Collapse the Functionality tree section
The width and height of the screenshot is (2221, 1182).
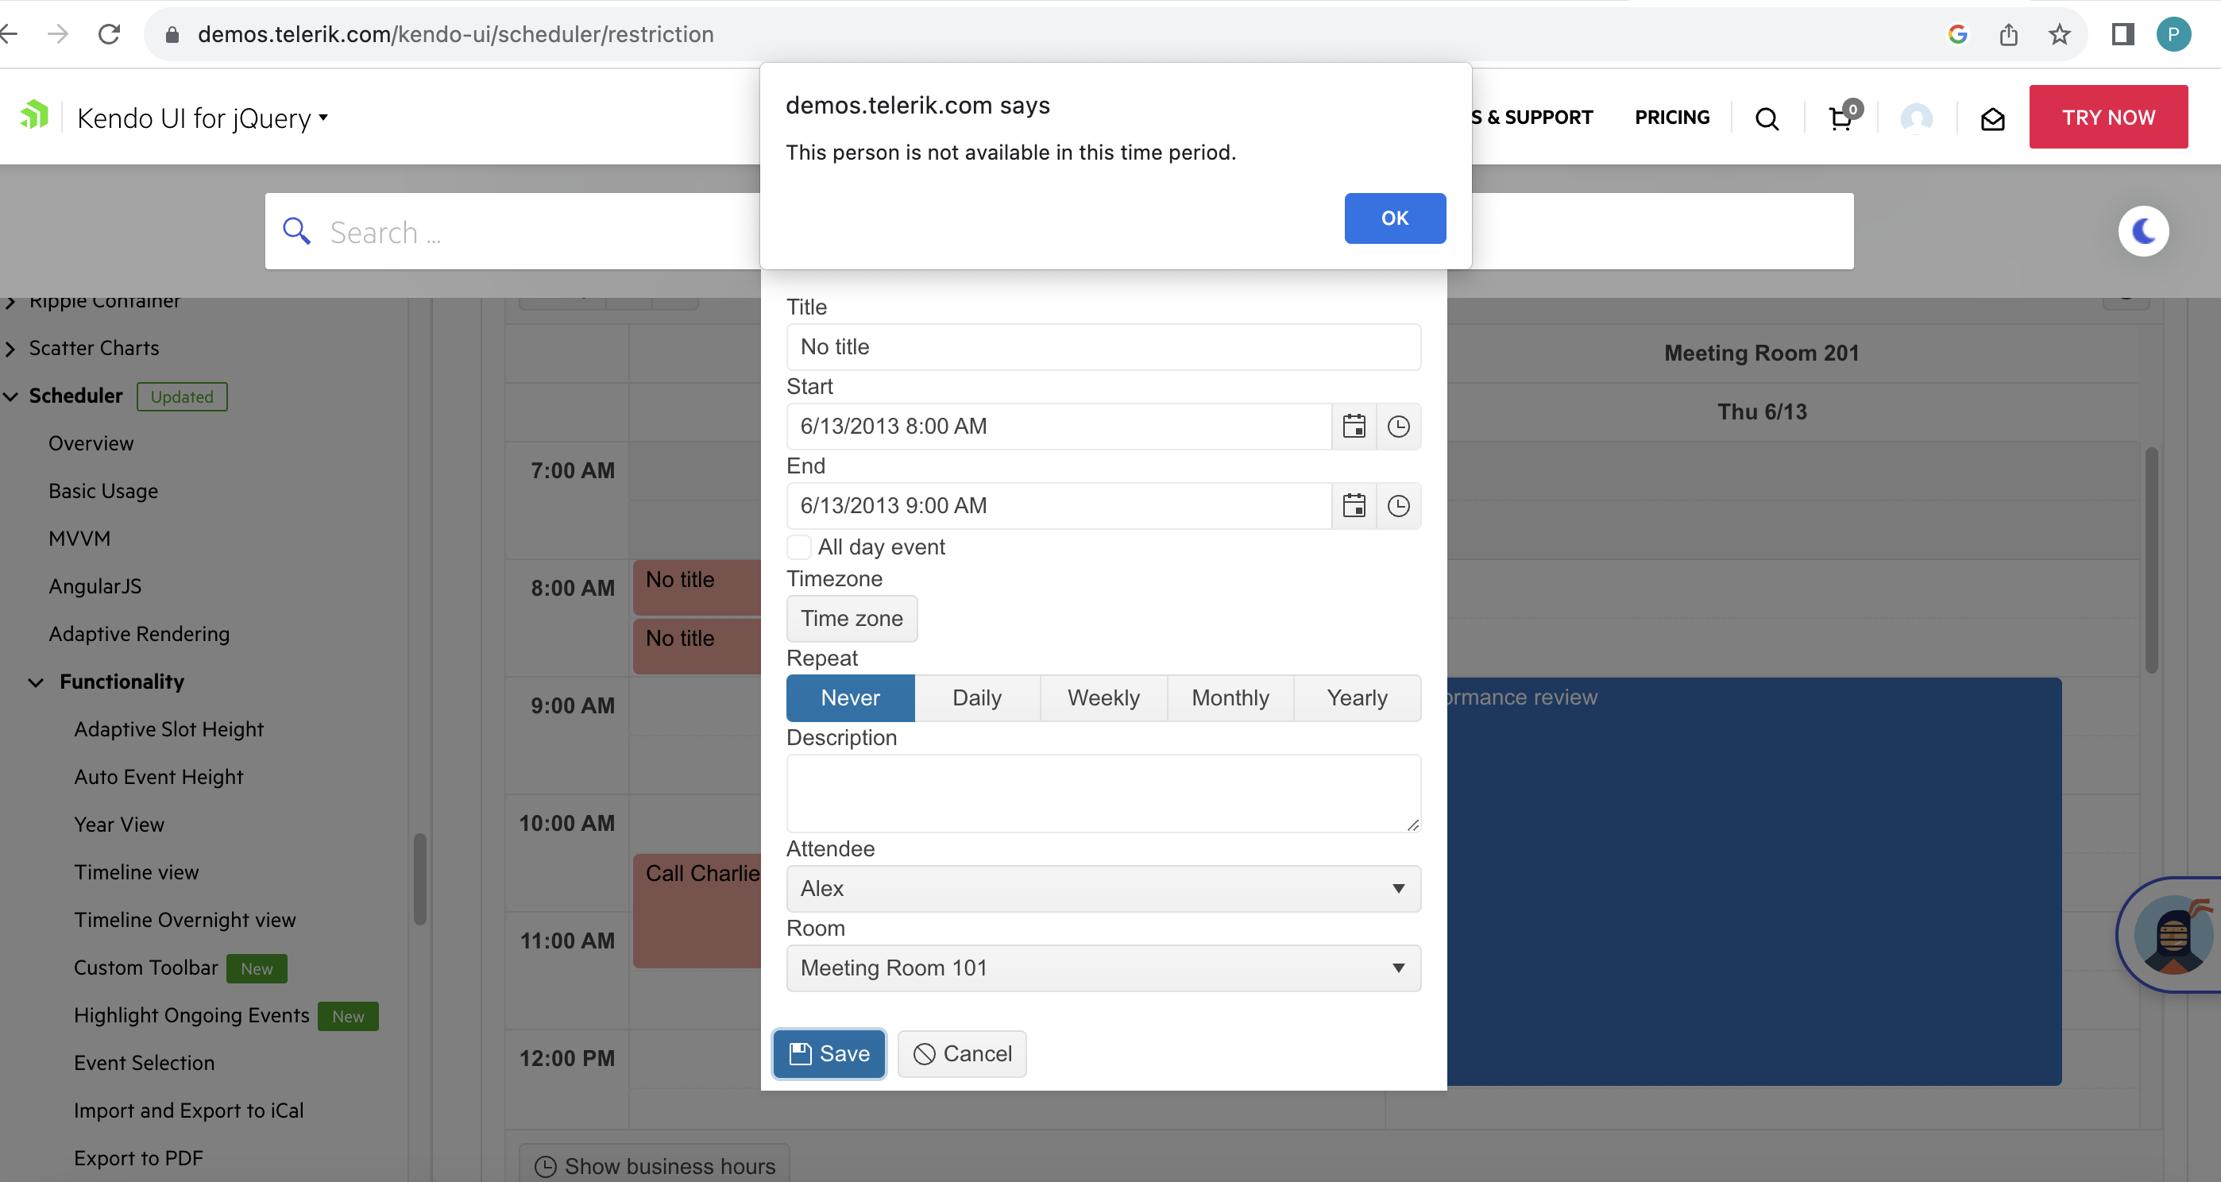coord(37,682)
